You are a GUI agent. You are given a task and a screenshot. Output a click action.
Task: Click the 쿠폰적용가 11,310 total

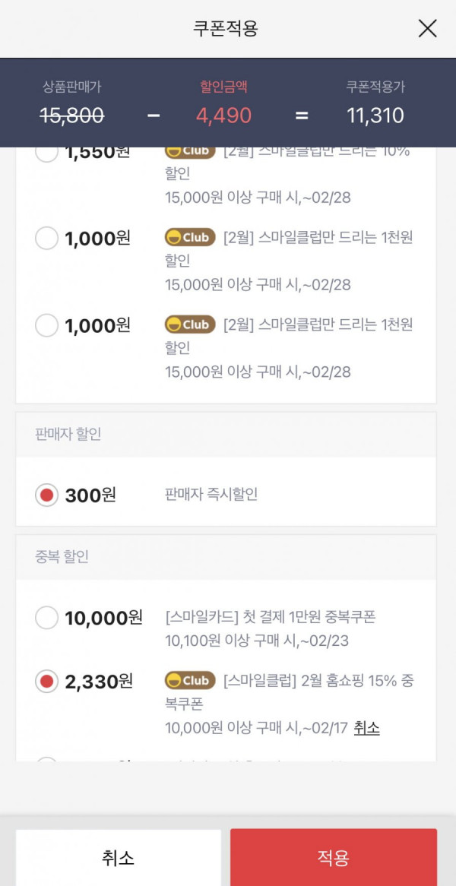[375, 115]
